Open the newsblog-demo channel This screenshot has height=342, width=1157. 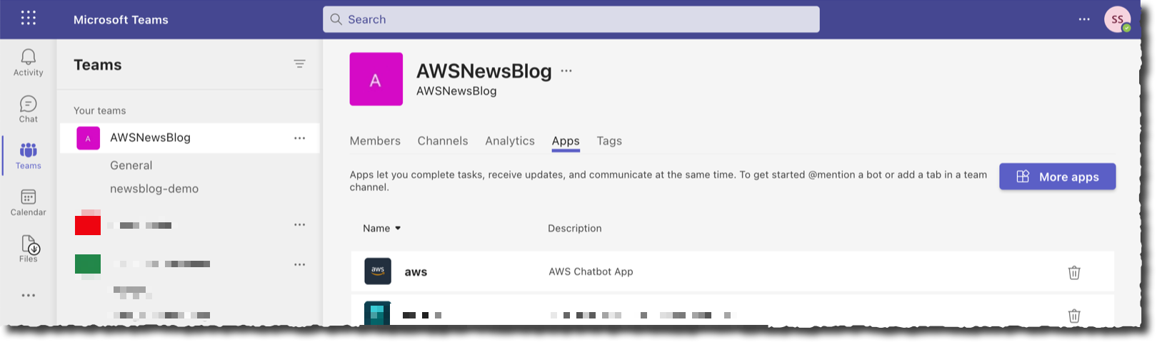(154, 189)
